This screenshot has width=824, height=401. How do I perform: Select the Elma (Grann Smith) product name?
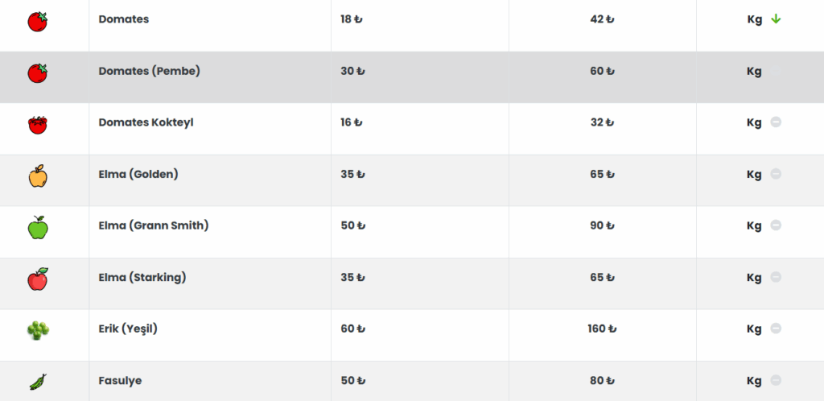154,225
